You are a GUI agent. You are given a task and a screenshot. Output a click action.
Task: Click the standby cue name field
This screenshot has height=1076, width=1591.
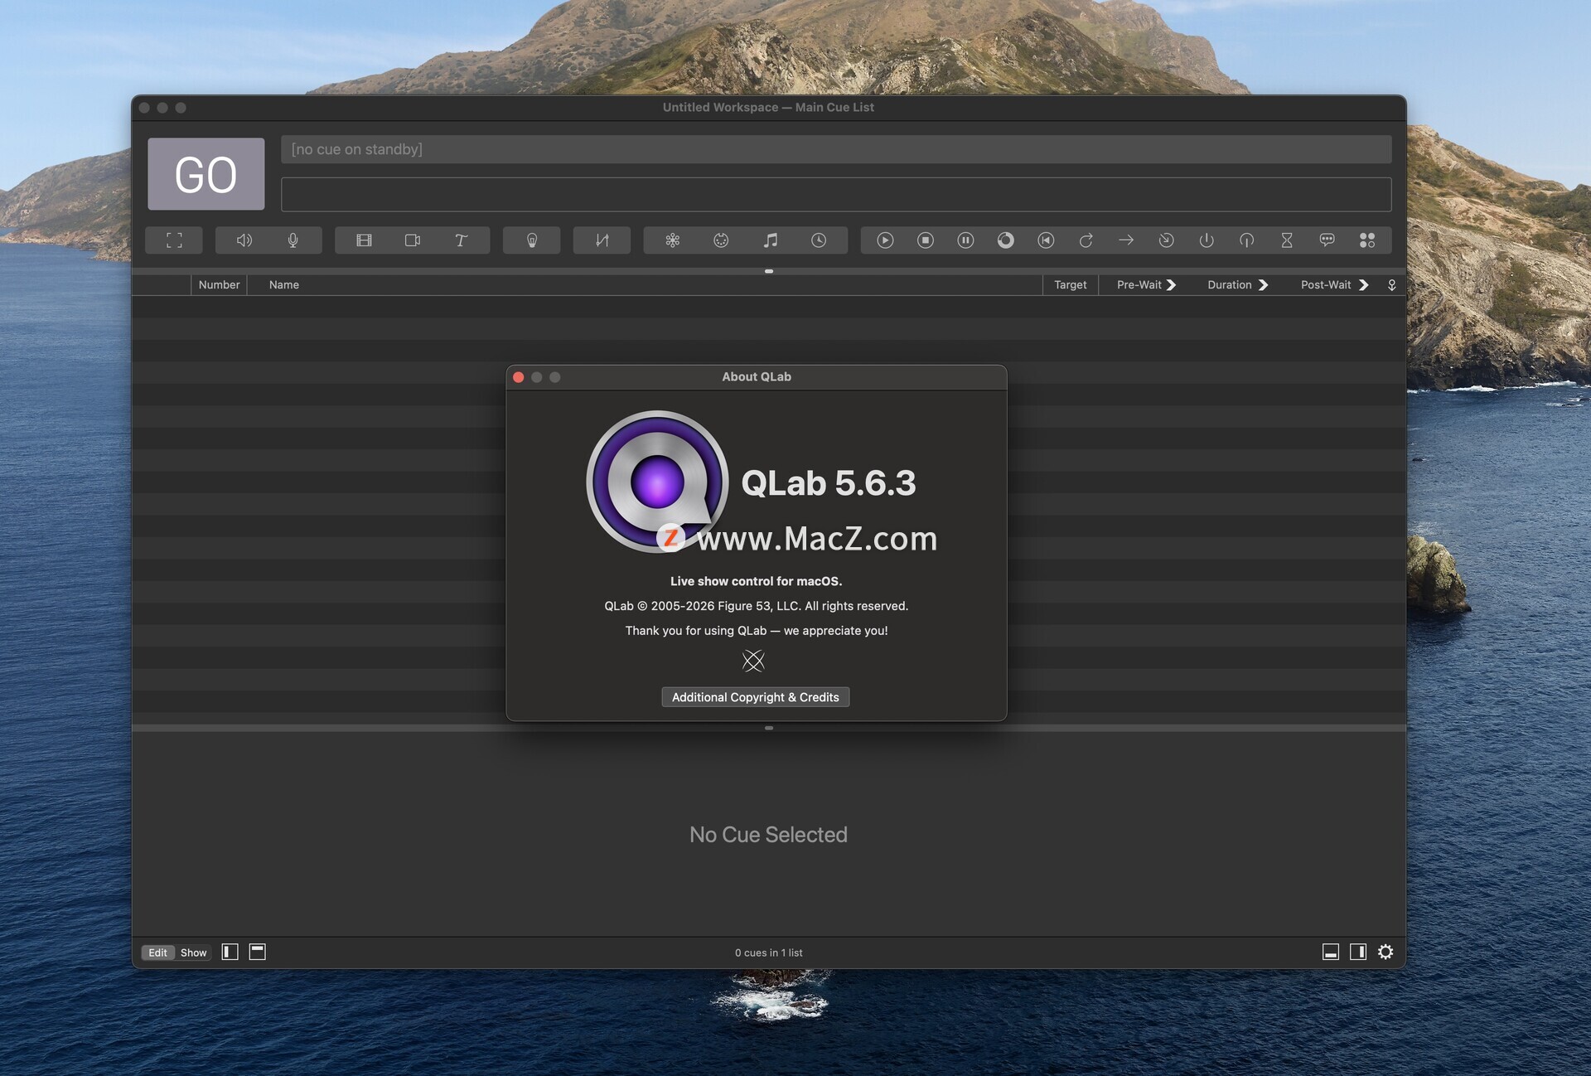(836, 149)
